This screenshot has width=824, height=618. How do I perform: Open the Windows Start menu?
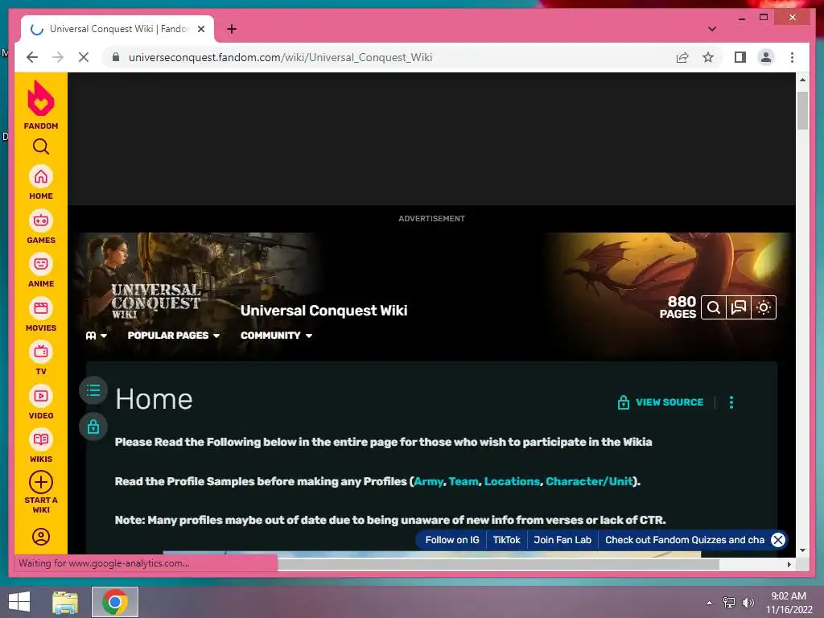pos(19,602)
